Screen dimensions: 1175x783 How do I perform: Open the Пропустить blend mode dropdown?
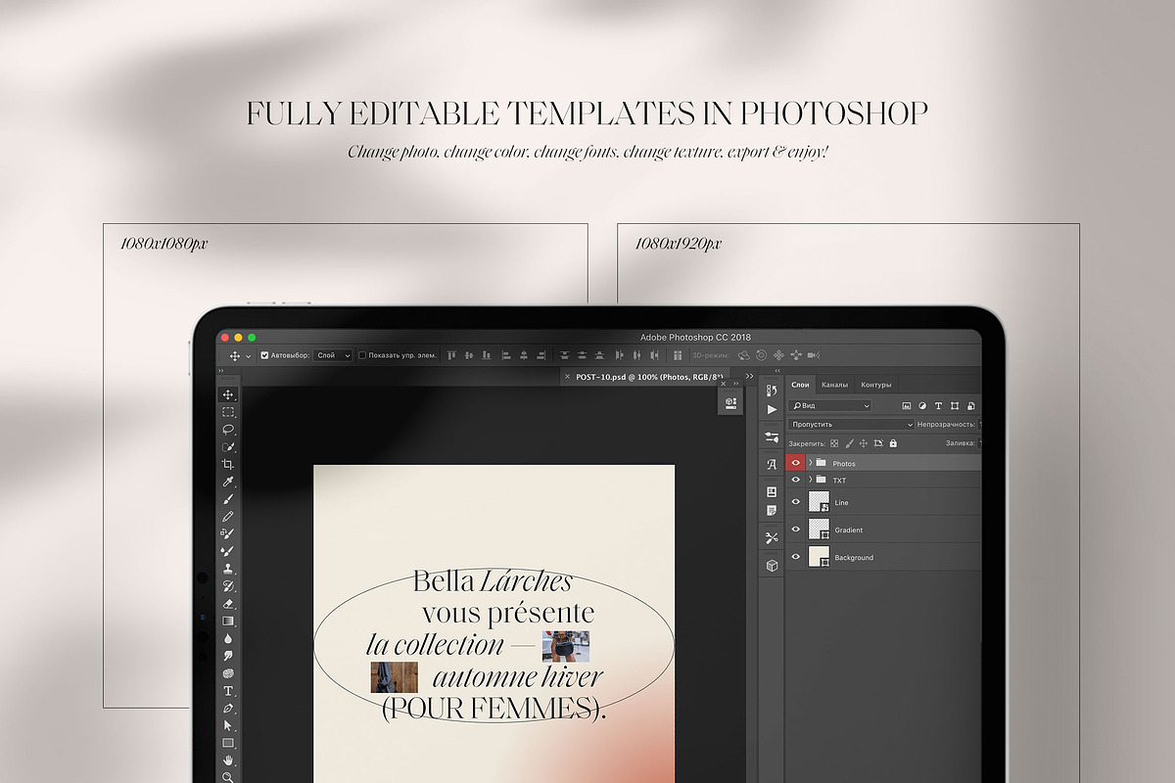click(x=852, y=425)
